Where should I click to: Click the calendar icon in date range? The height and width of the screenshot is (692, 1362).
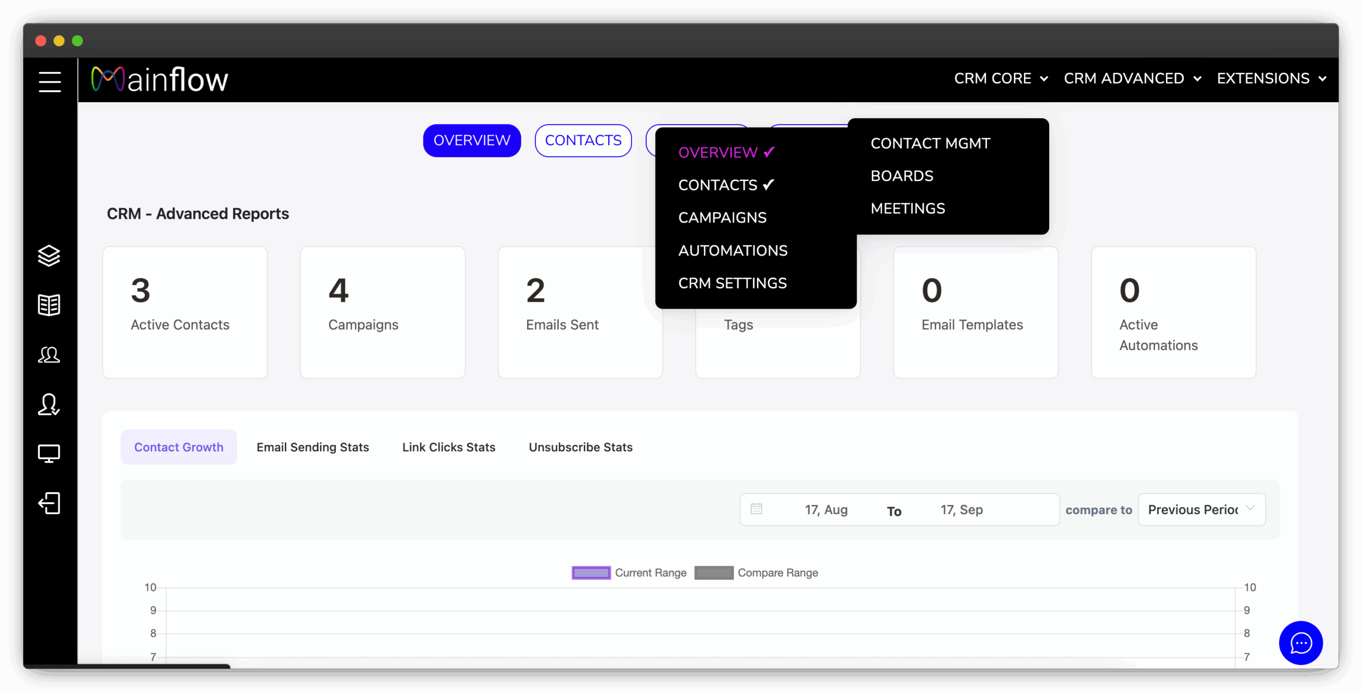pos(756,509)
